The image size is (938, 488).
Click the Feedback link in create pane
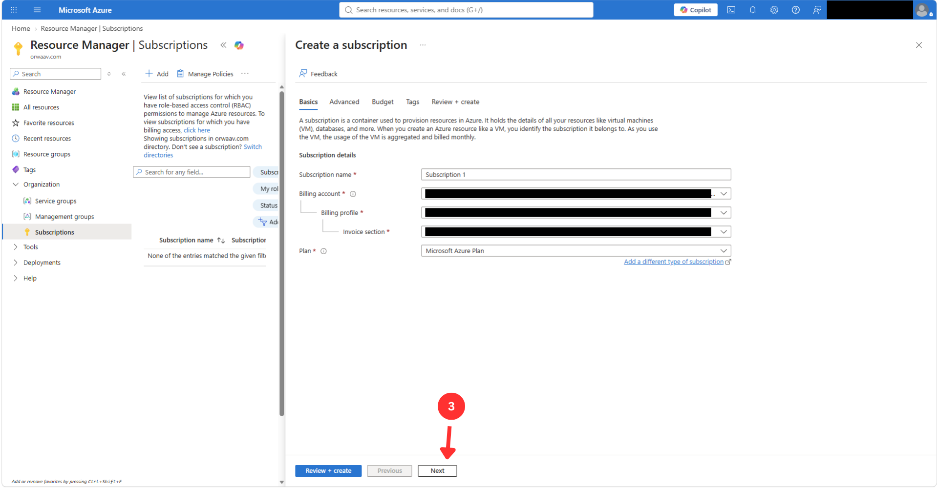[318, 74]
